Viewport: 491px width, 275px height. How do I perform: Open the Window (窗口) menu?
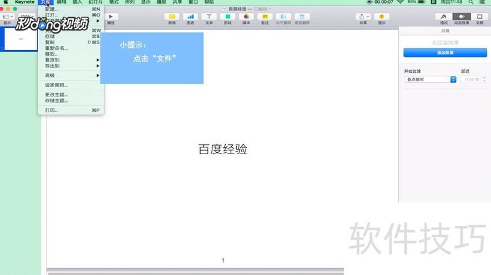pos(193,2)
